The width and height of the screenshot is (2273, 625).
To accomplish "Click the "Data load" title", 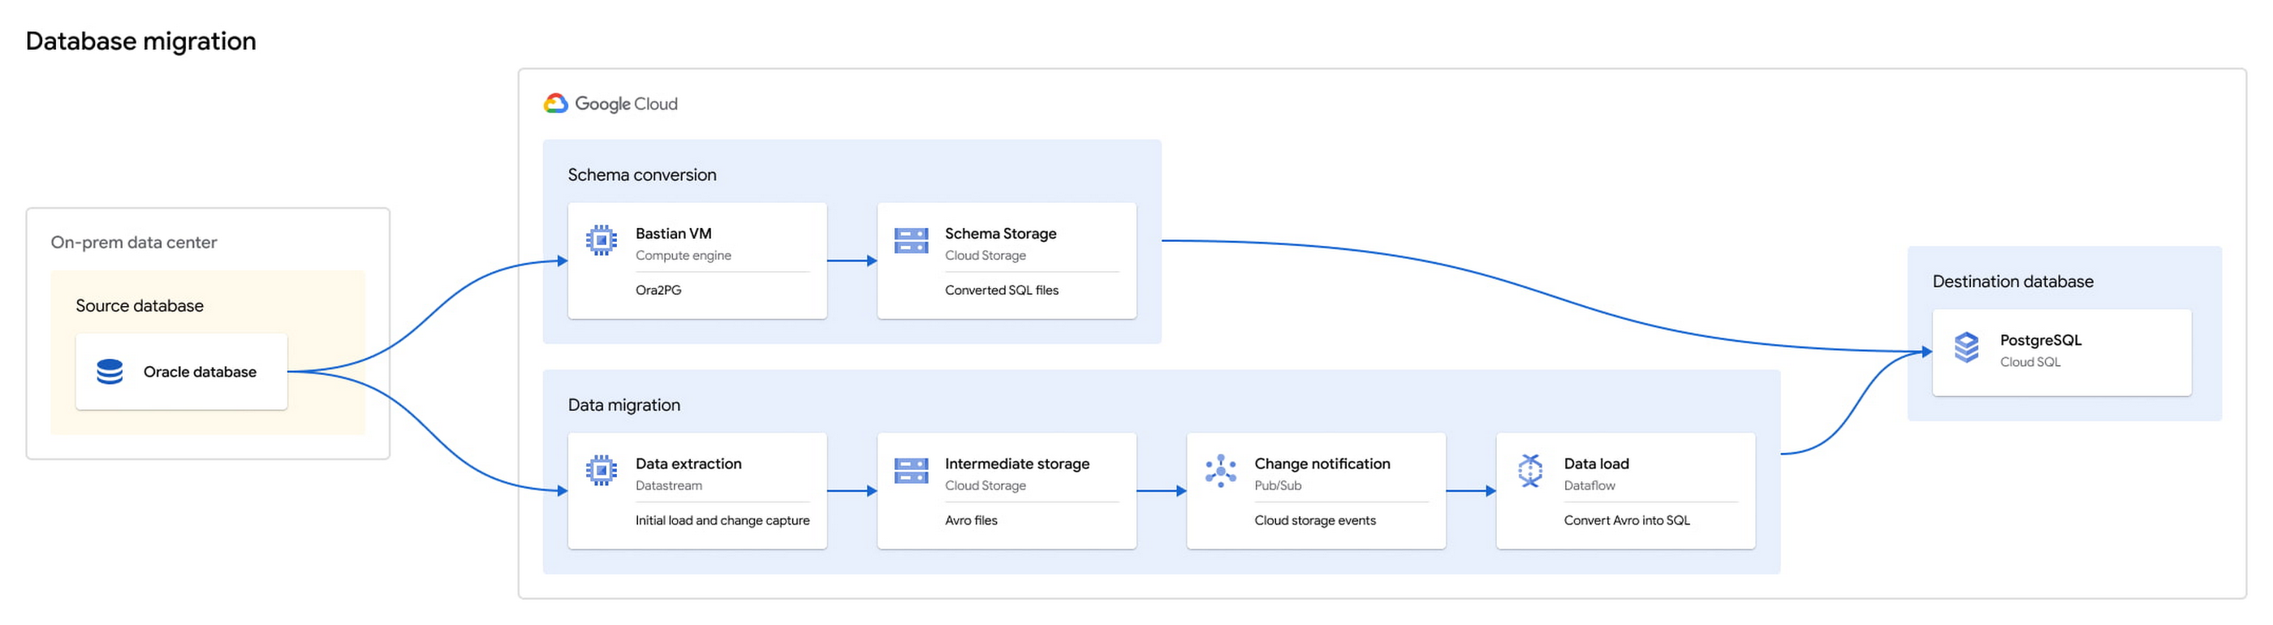I will (1595, 464).
